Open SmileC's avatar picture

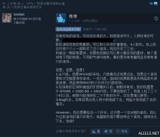click(7, 18)
